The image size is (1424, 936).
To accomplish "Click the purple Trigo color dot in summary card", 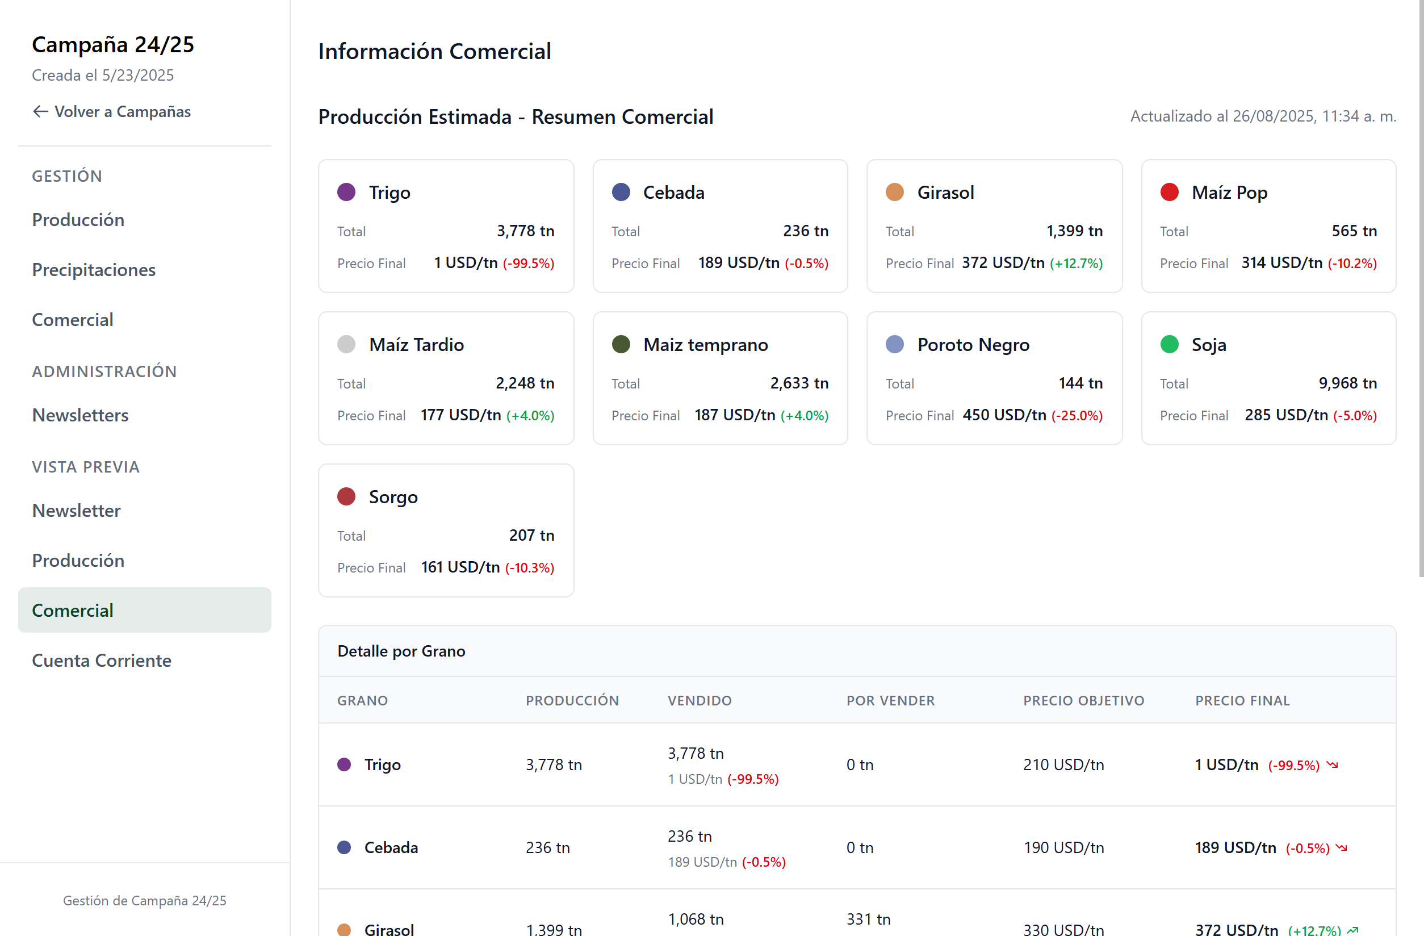I will 346,192.
